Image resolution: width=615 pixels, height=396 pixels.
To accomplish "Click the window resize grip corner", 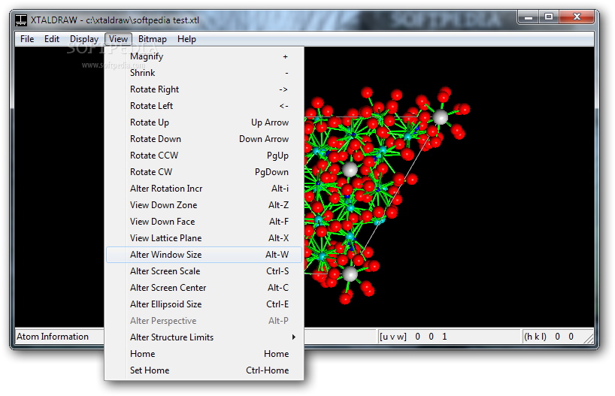I will [589, 338].
